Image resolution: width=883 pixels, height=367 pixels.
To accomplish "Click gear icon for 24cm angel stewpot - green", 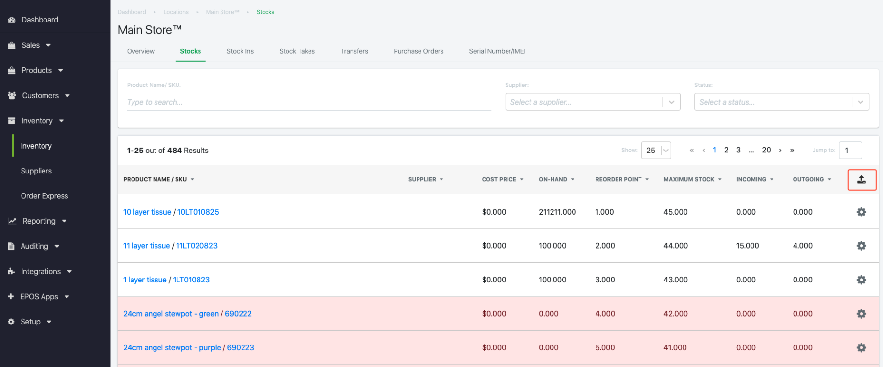I will [861, 314].
